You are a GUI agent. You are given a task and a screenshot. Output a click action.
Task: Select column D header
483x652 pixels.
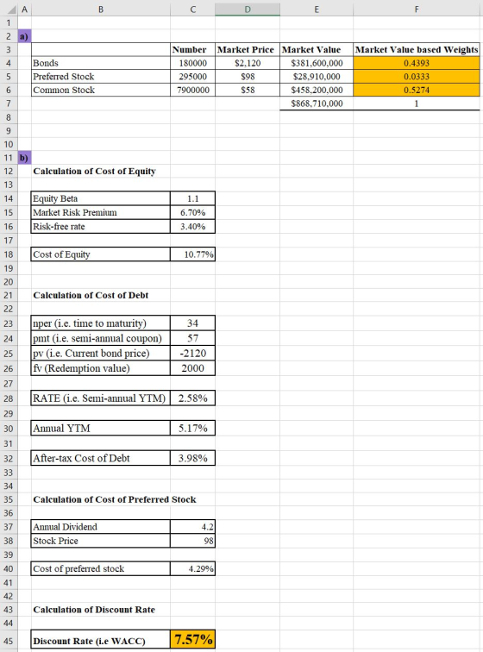click(248, 9)
